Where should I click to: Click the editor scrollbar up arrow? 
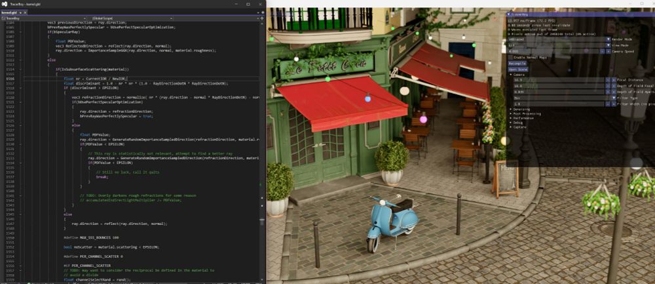pyautogui.click(x=263, y=24)
